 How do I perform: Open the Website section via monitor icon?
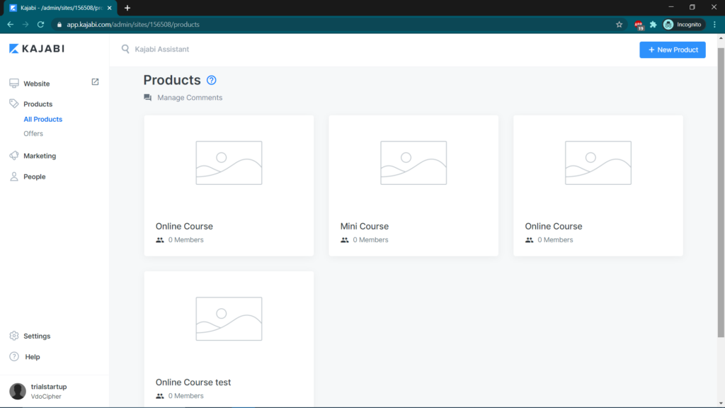coord(14,84)
